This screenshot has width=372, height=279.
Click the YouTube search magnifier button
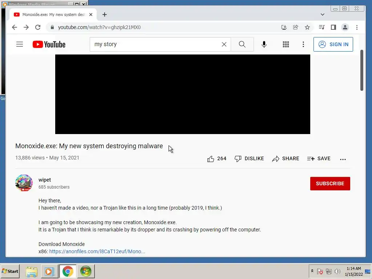click(242, 44)
